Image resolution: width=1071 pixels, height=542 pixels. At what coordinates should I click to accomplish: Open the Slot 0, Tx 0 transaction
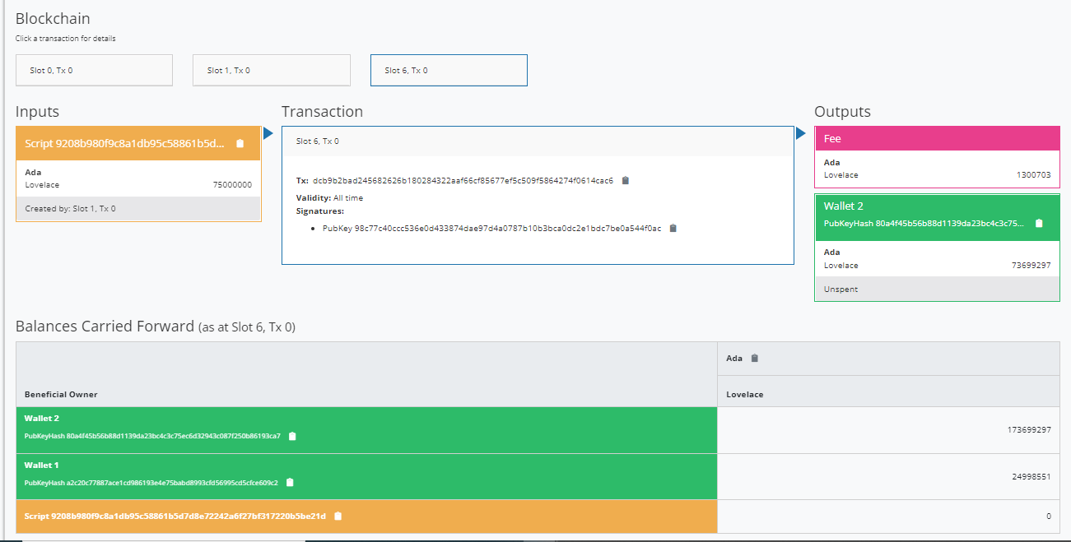[x=94, y=70]
